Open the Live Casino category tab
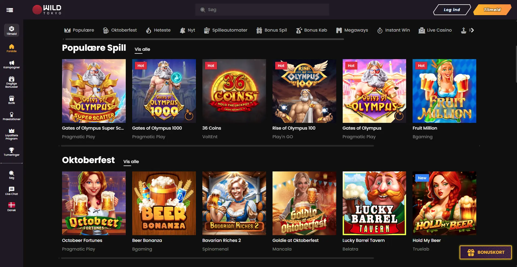 pos(435,30)
